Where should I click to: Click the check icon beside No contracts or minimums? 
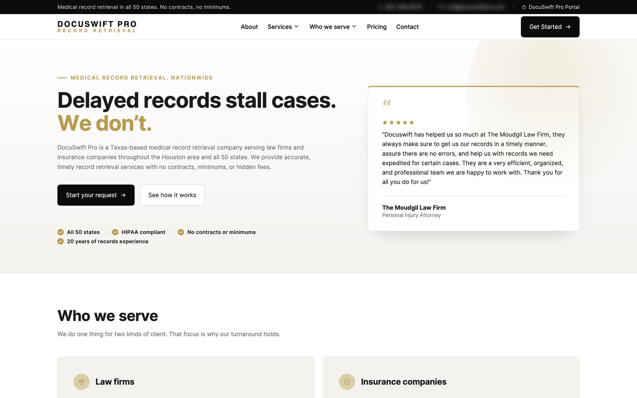tap(181, 232)
